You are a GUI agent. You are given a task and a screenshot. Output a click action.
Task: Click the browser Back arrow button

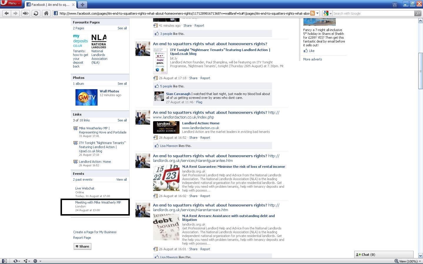point(7,13)
